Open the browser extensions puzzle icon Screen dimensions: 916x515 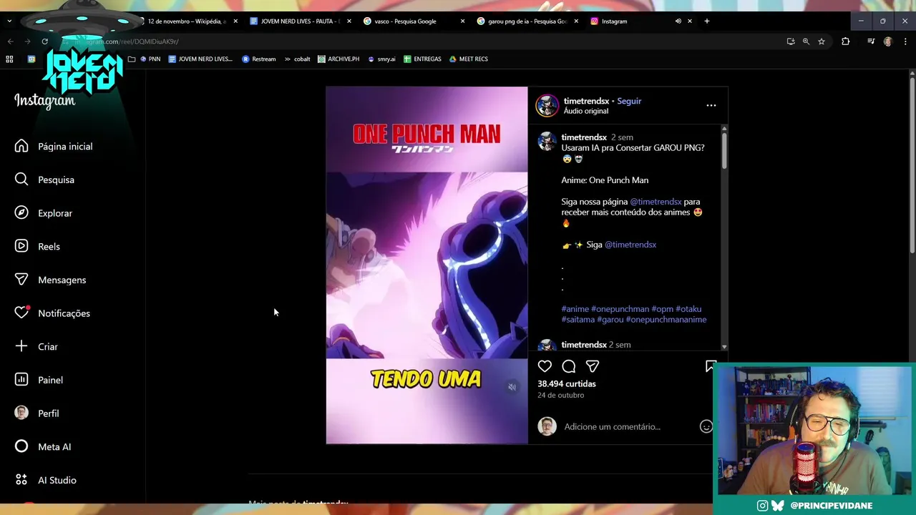[845, 41]
